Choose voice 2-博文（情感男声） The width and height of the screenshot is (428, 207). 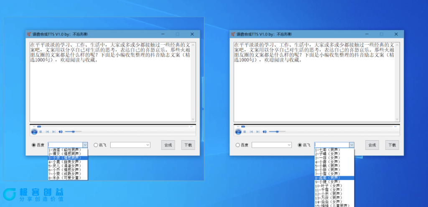click(x=68, y=154)
